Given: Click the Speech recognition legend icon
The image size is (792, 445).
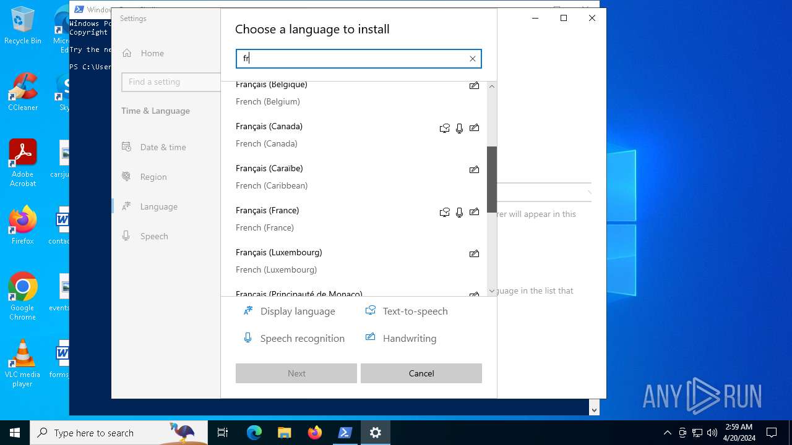Looking at the screenshot, I should [247, 338].
